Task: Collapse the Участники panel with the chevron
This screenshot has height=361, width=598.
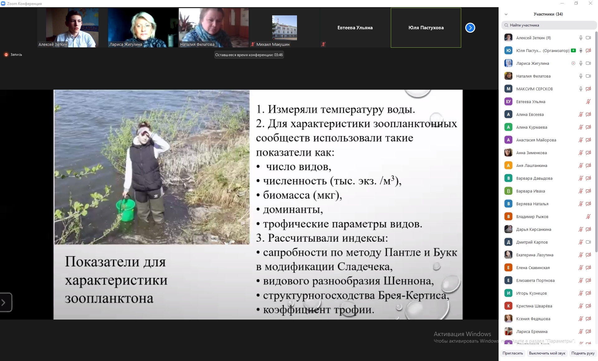Action: [x=506, y=14]
